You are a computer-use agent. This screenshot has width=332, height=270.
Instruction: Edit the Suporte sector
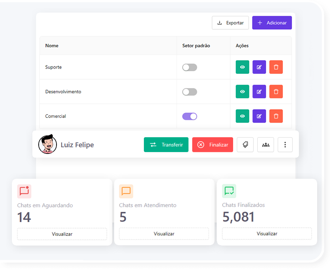(259, 67)
